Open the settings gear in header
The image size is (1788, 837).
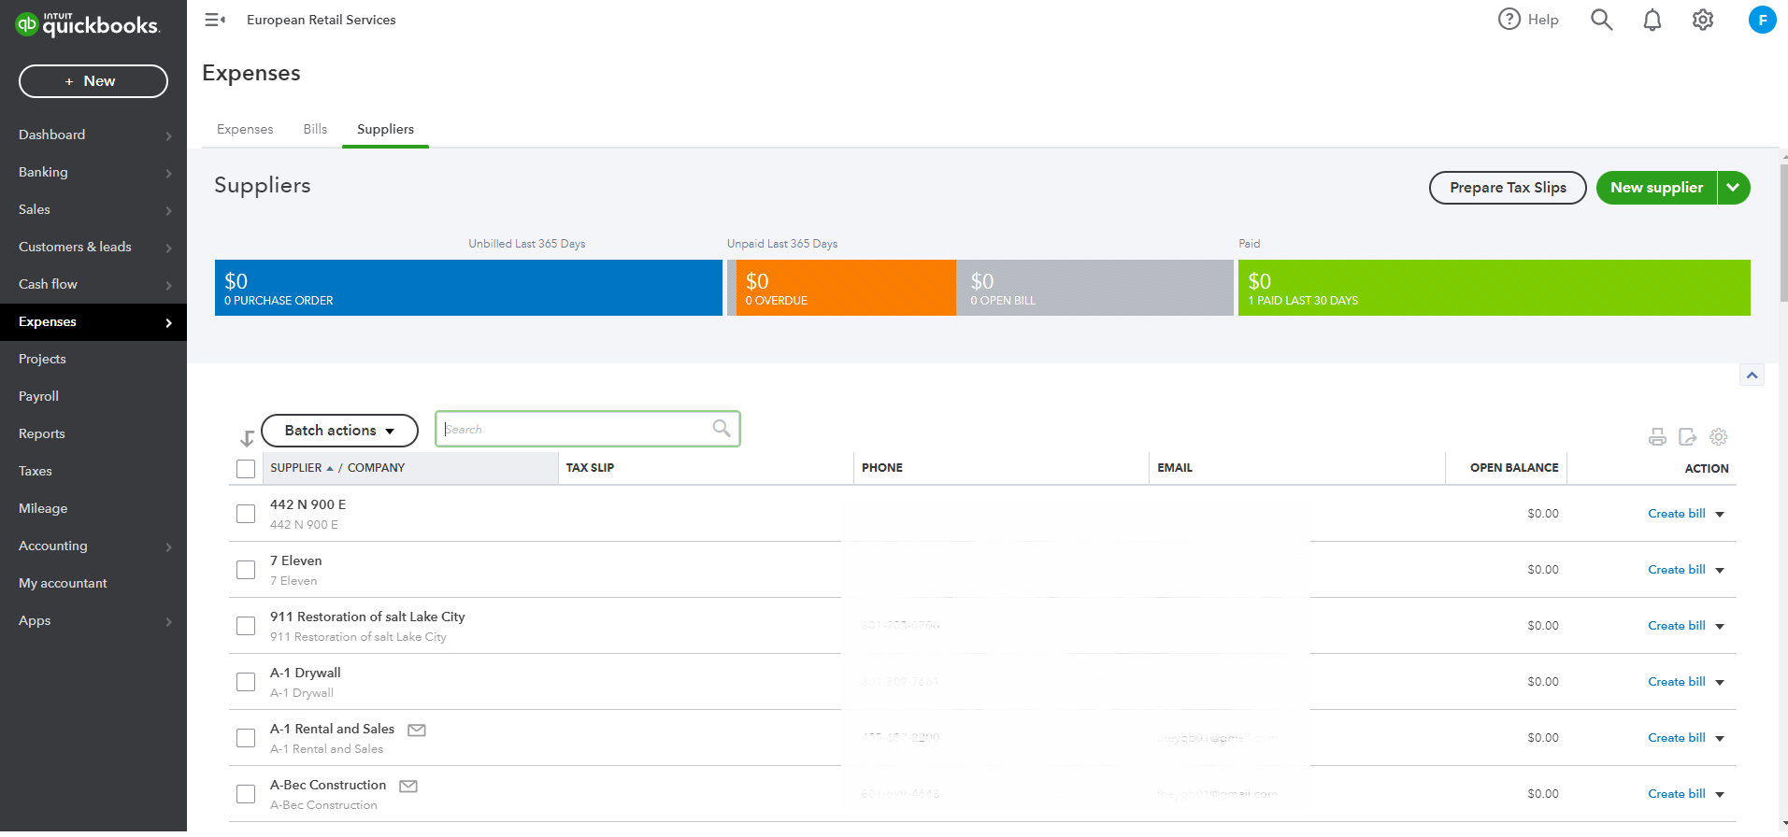[x=1703, y=20]
